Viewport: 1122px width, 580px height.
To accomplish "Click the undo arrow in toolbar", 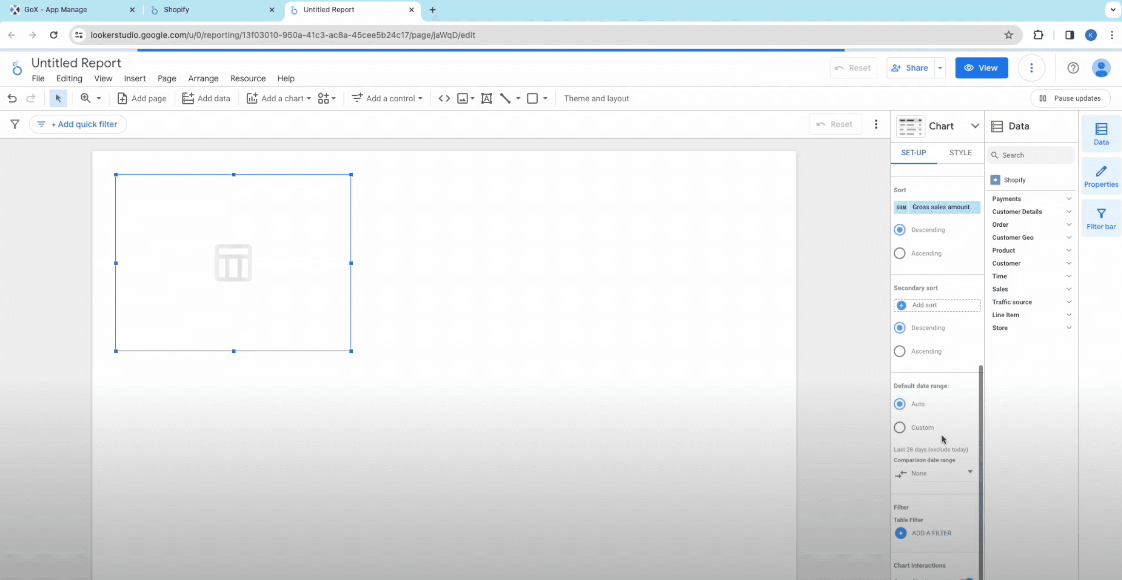I will tap(12, 98).
